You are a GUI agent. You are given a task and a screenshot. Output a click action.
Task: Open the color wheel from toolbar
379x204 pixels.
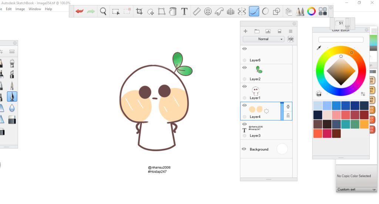tap(311, 11)
